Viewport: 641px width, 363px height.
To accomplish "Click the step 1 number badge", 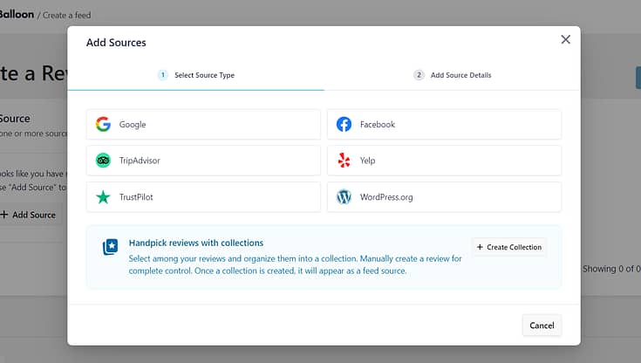I will 163,75.
